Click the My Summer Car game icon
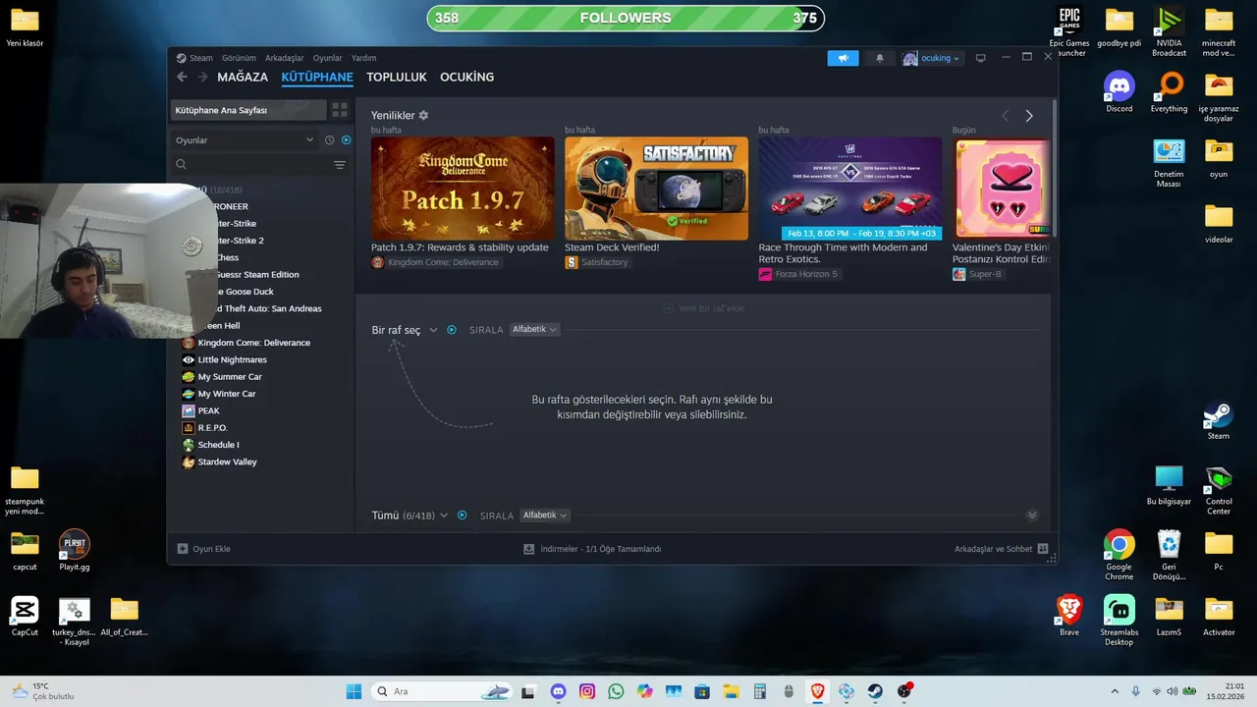The image size is (1257, 707). coord(189,377)
